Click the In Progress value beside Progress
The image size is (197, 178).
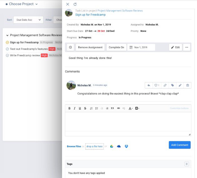(85, 38)
